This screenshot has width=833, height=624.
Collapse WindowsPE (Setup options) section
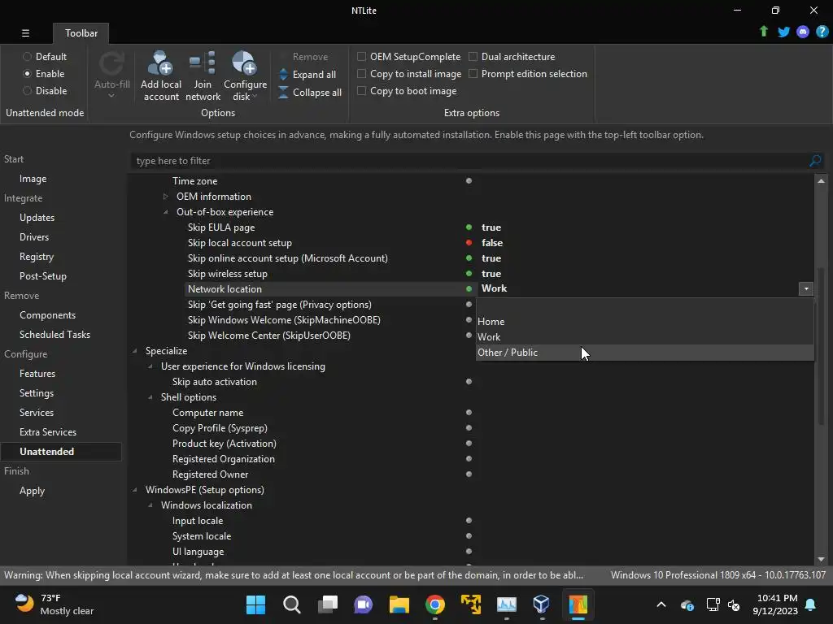(x=135, y=490)
